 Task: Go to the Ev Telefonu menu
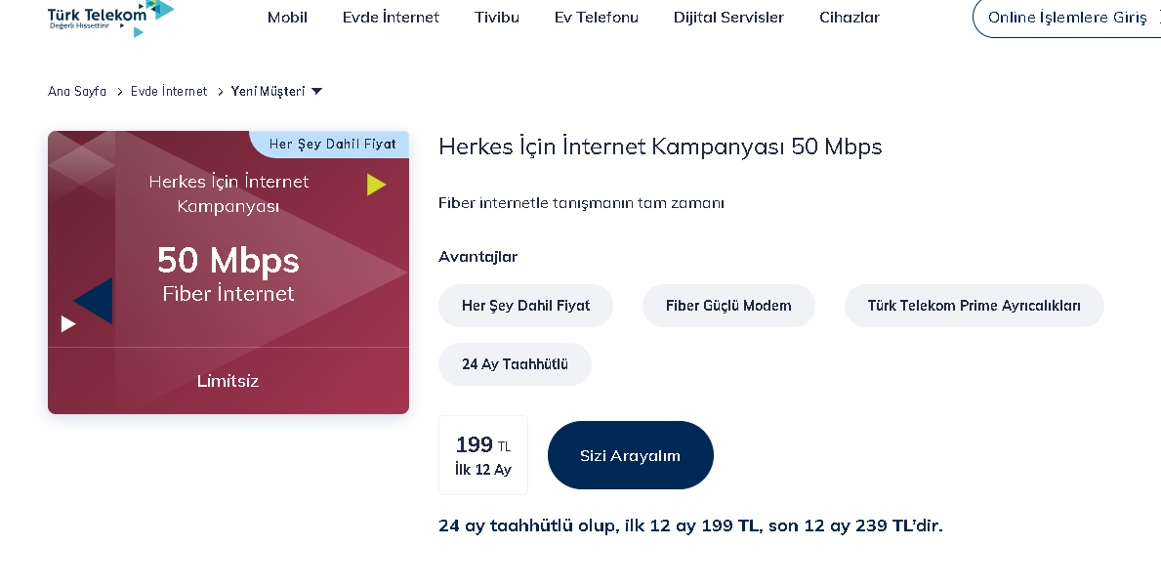[596, 18]
